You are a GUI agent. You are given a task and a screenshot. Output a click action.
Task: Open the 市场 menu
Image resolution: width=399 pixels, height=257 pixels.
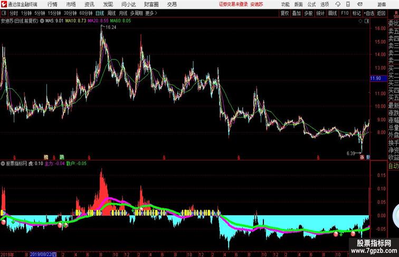pyautogui.click(x=71, y=4)
